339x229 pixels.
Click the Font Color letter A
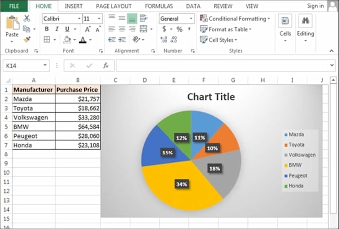[x=83, y=40]
